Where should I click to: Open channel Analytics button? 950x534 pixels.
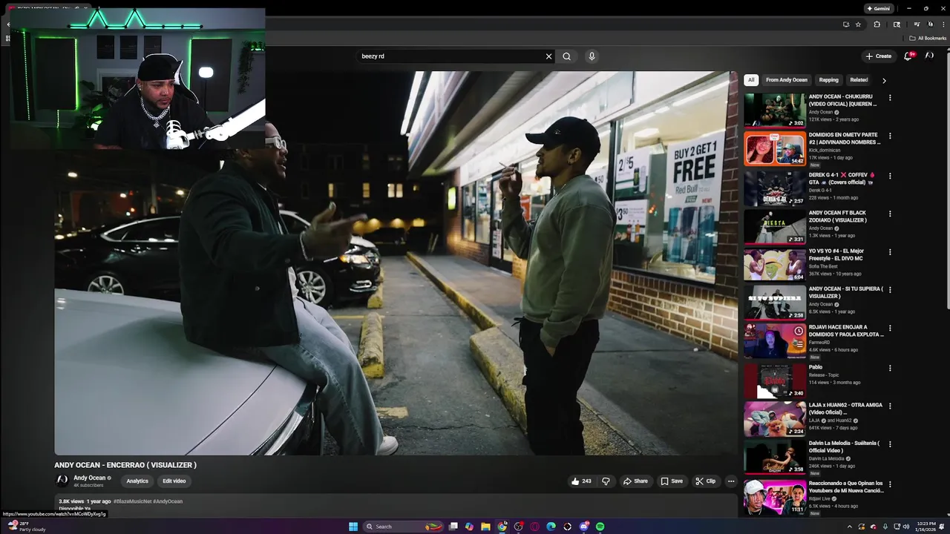coord(137,481)
